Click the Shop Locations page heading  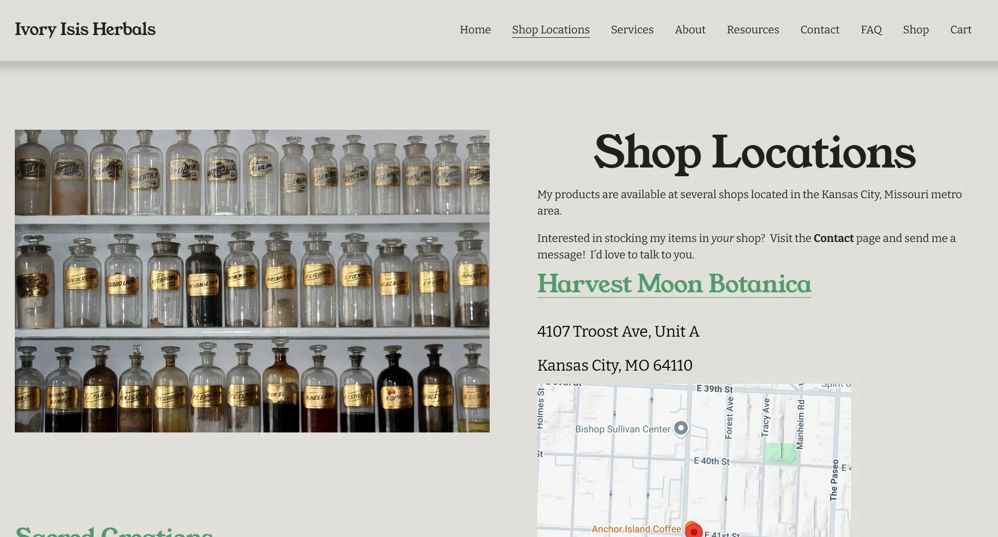(x=755, y=153)
